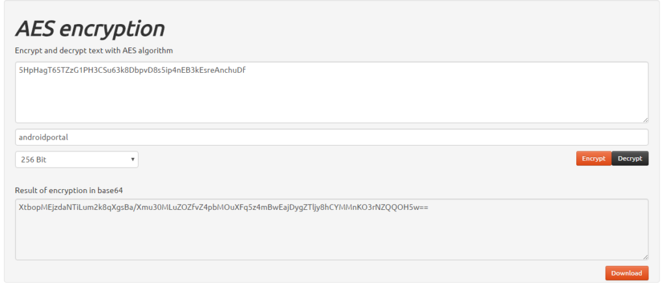This screenshot has width=666, height=286.
Task: Click the word androidportal in the key field
Action: [x=44, y=137]
